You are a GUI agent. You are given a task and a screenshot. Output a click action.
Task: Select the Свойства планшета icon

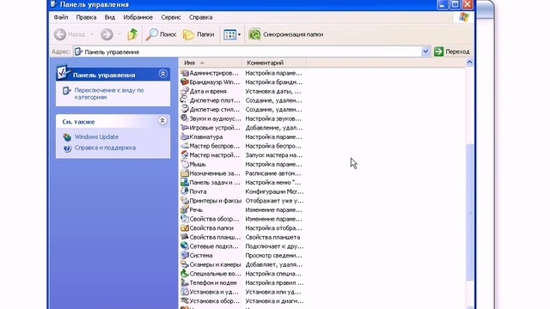[x=185, y=237]
